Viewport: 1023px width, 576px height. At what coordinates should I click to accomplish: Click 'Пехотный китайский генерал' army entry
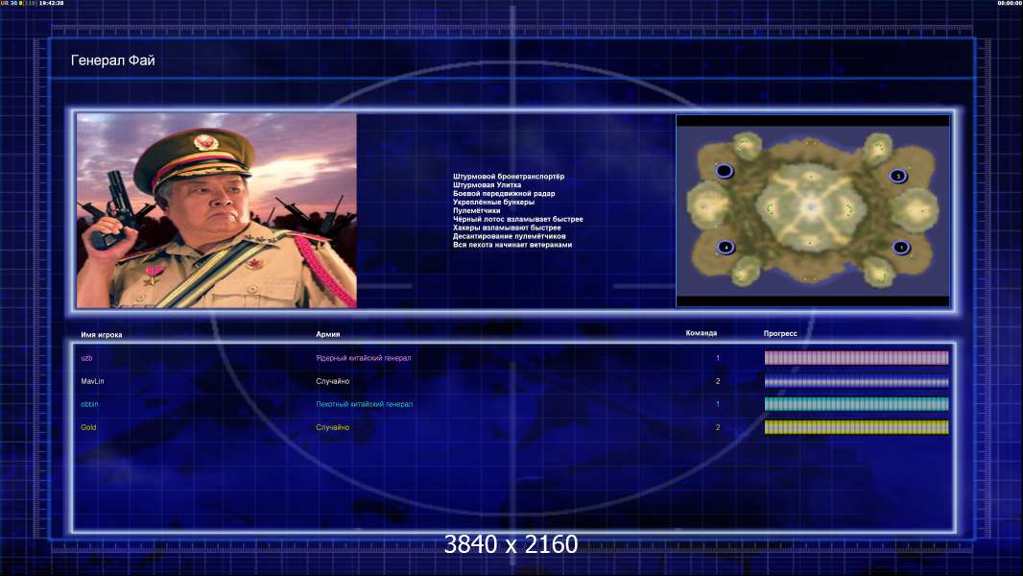364,404
